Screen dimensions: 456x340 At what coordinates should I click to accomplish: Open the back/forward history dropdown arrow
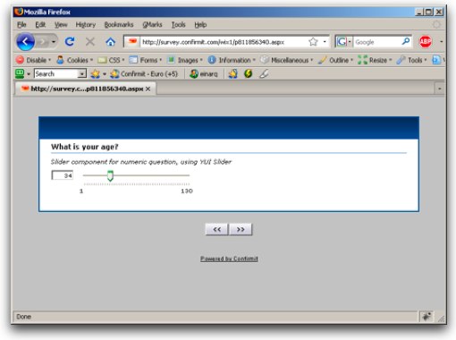pos(54,42)
